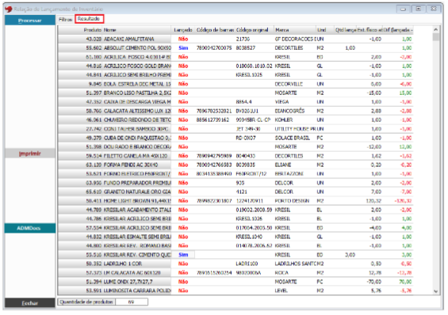Click ROCA brand cell
Screen dimensions: 448x315
tap(295, 273)
